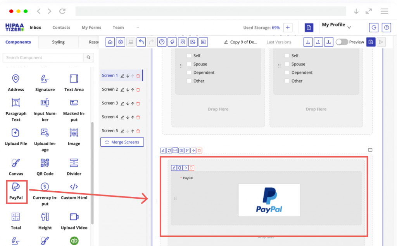
Task: Pick the QR Code component
Action: (x=45, y=163)
